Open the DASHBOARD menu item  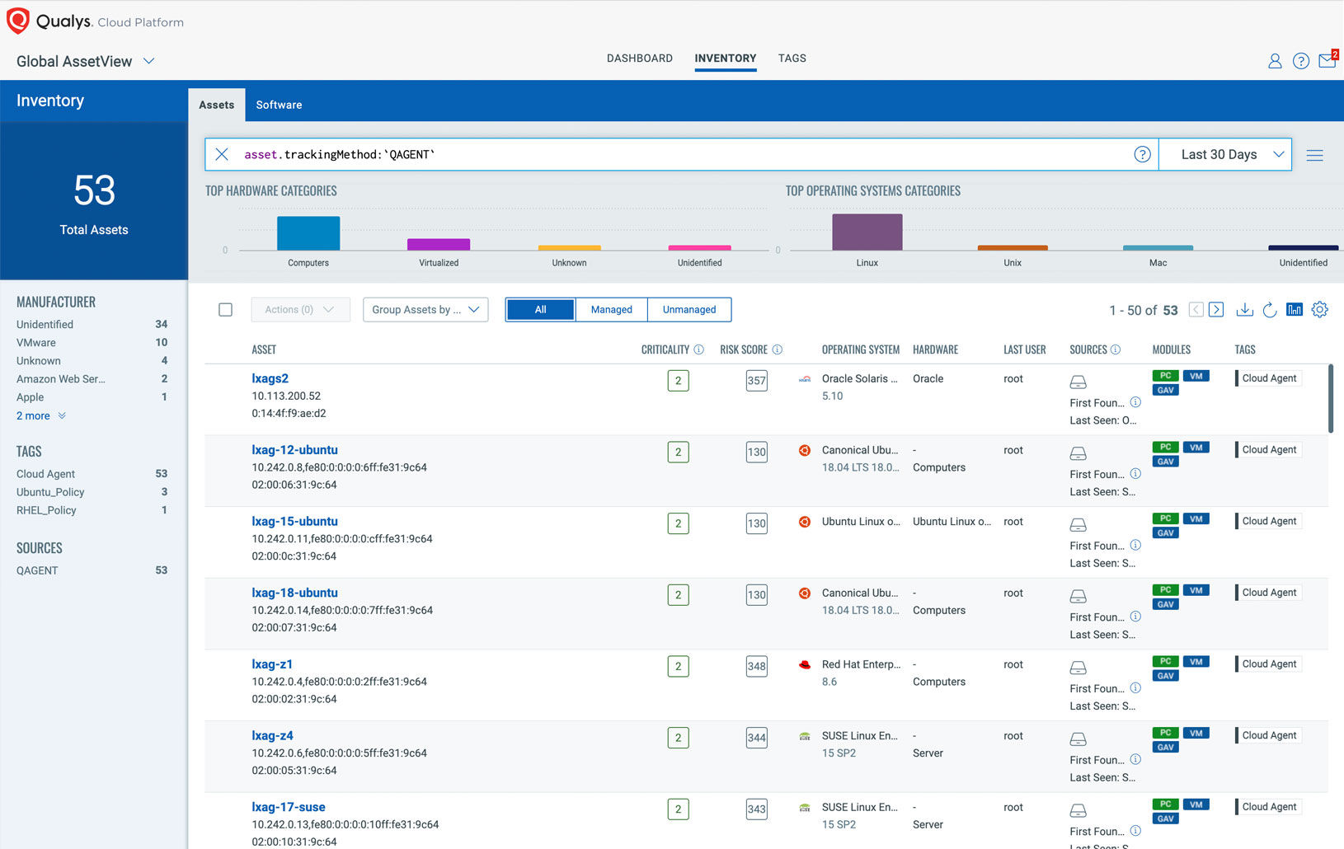(639, 59)
